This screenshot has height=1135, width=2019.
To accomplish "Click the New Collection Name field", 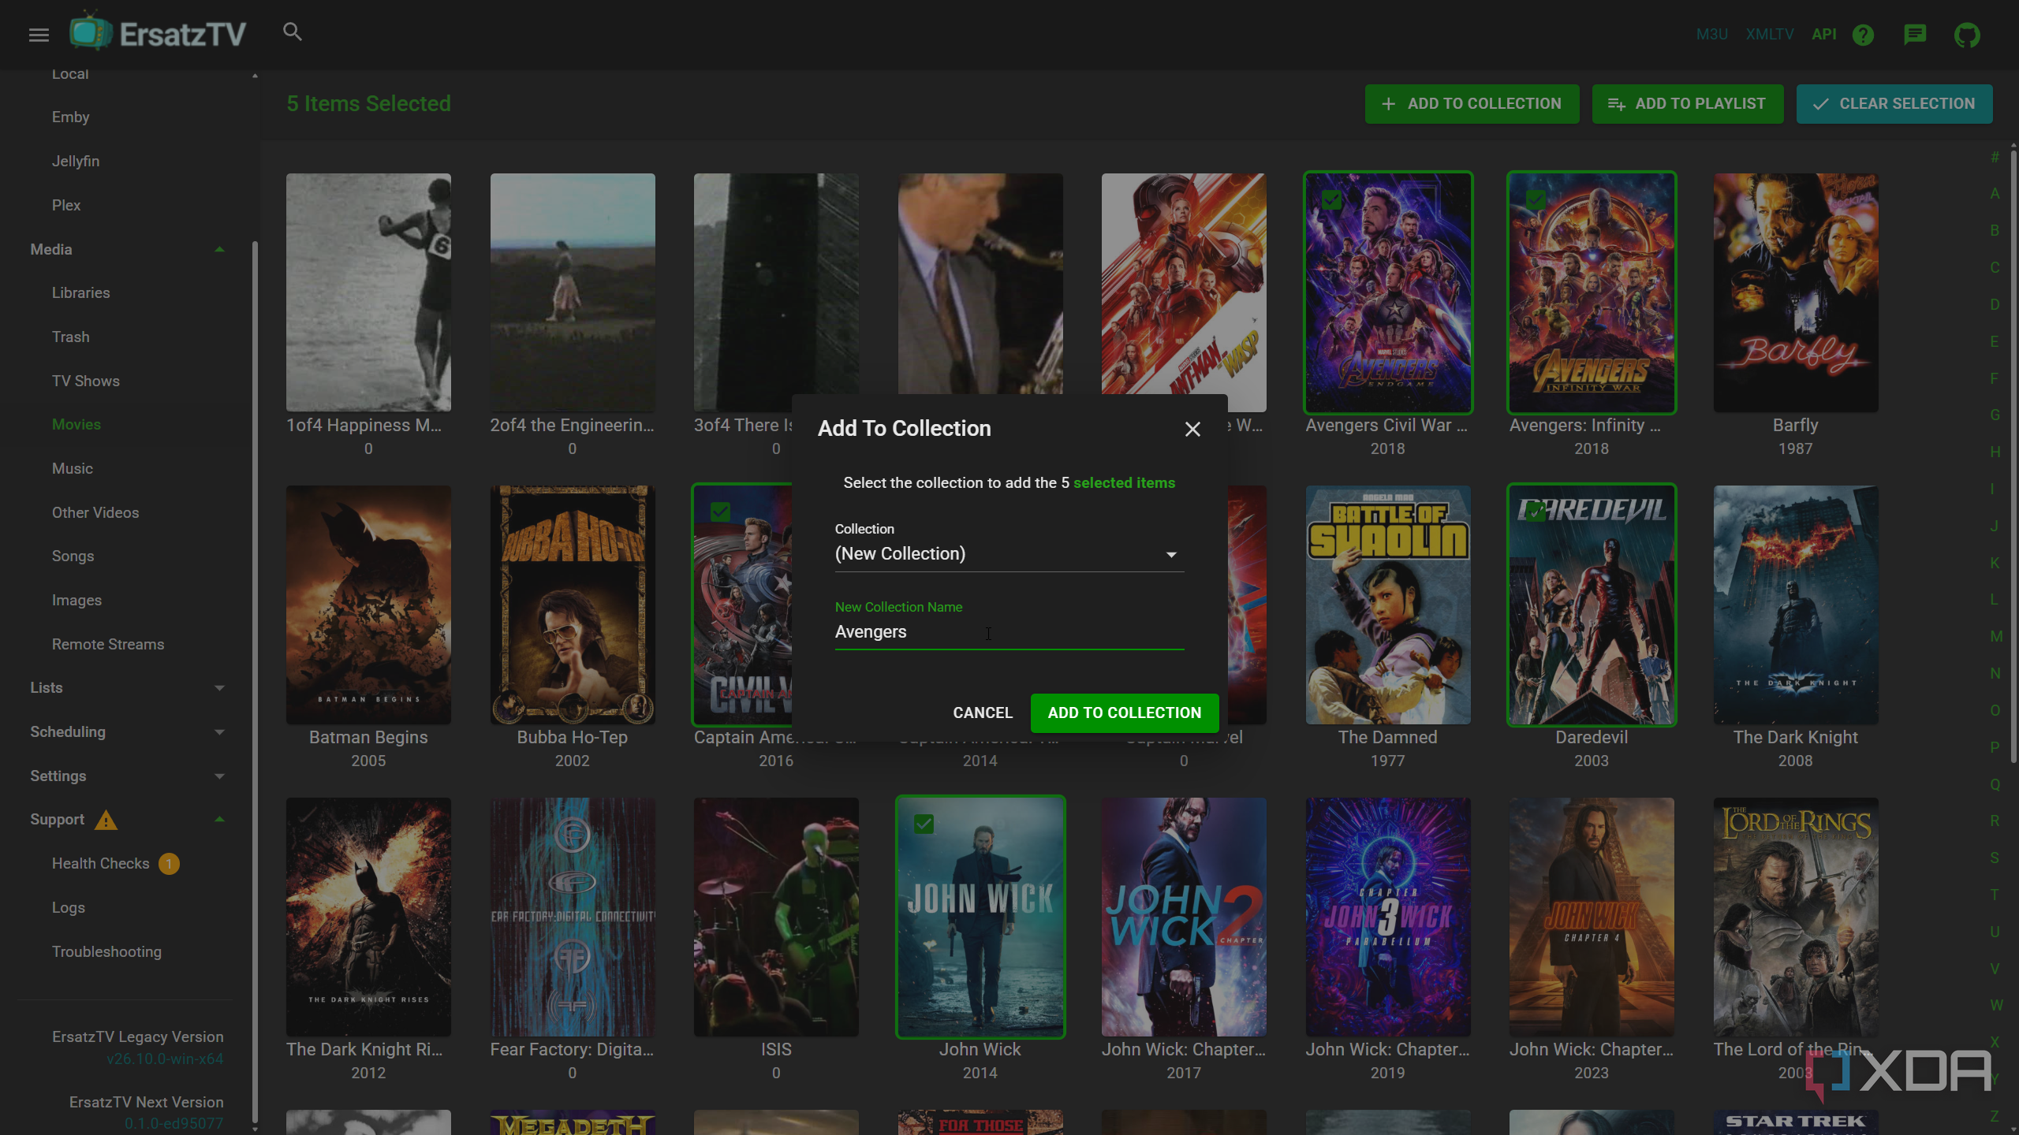I will pyautogui.click(x=1009, y=632).
